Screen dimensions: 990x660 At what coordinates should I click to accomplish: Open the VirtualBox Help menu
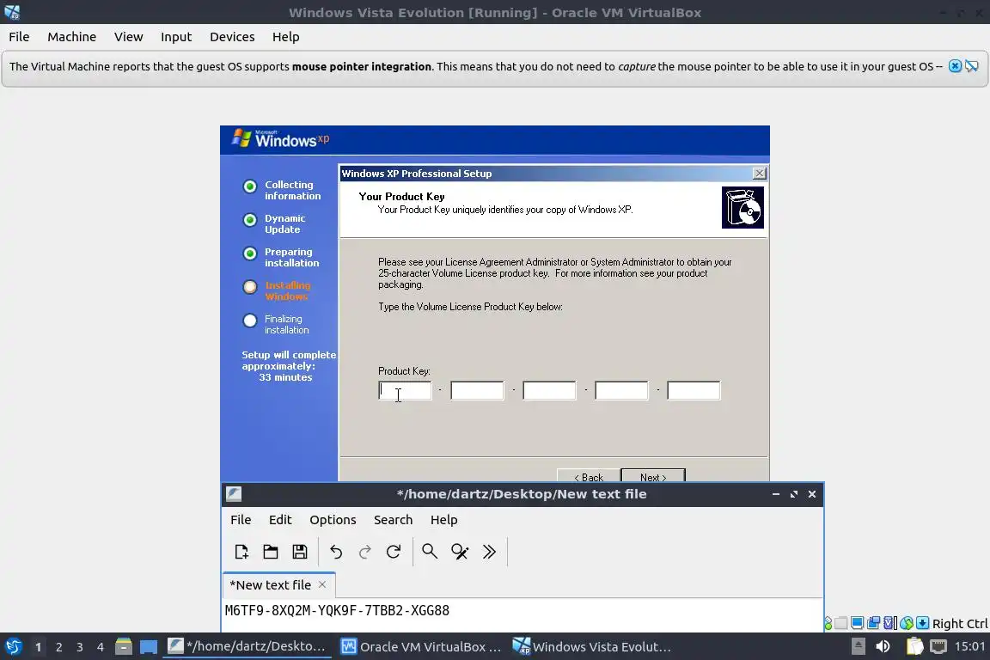coord(286,37)
